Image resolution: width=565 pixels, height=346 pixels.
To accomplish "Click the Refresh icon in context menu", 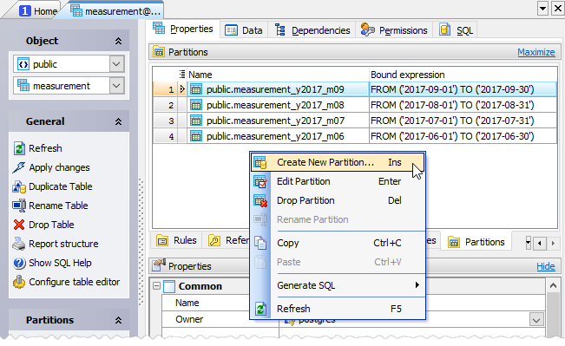I will 260,309.
